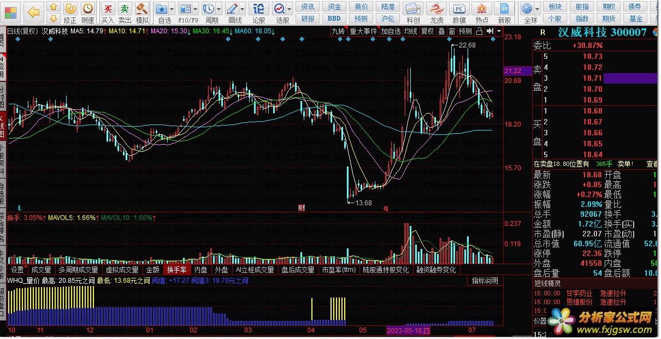This screenshot has height=339, width=661.
Task: Open the 科创 chart icon
Action: coord(413,9)
